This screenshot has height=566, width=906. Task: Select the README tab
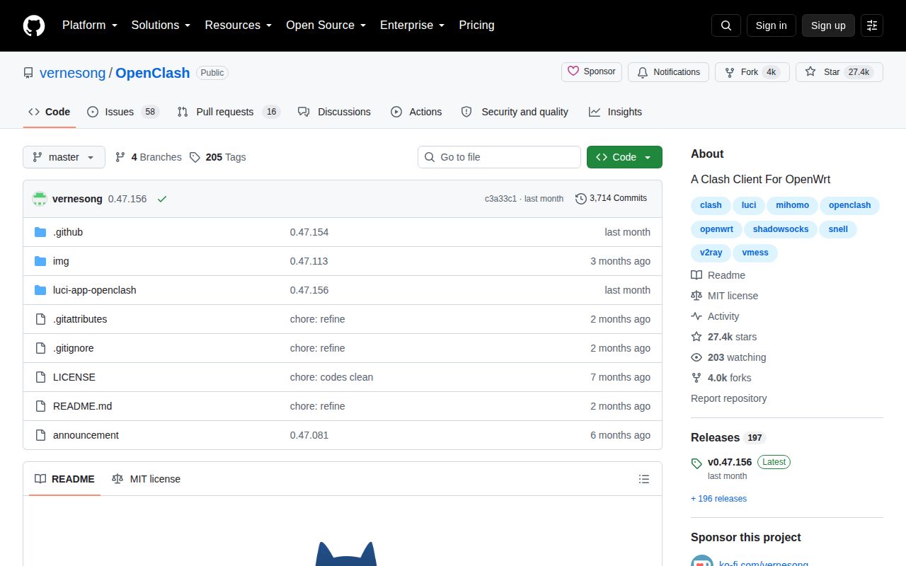[x=64, y=479]
